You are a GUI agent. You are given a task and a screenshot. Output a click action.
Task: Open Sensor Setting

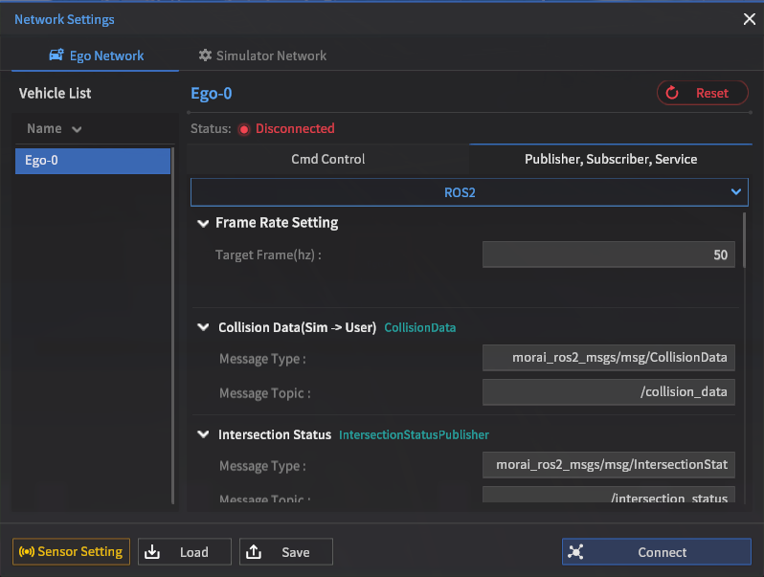coord(71,552)
